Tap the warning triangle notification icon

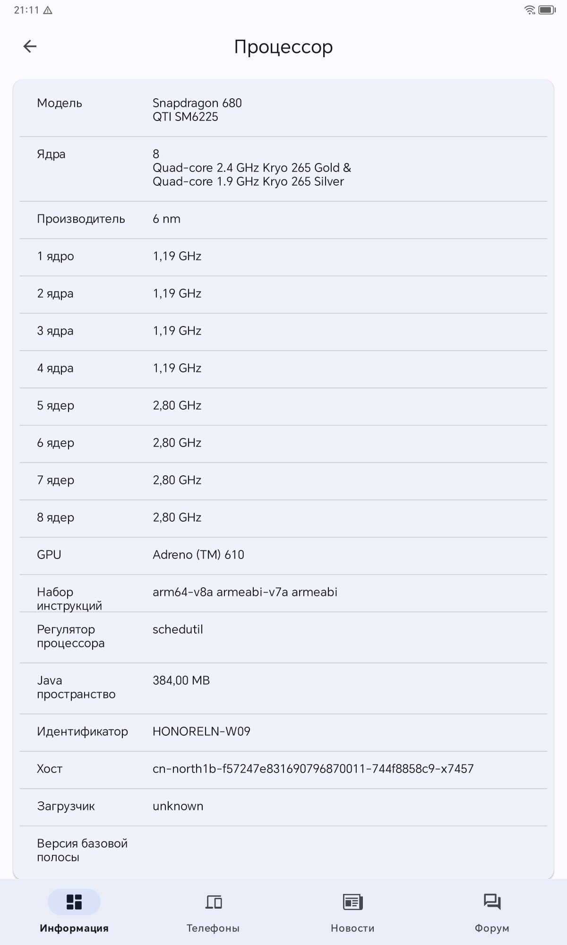pyautogui.click(x=48, y=10)
